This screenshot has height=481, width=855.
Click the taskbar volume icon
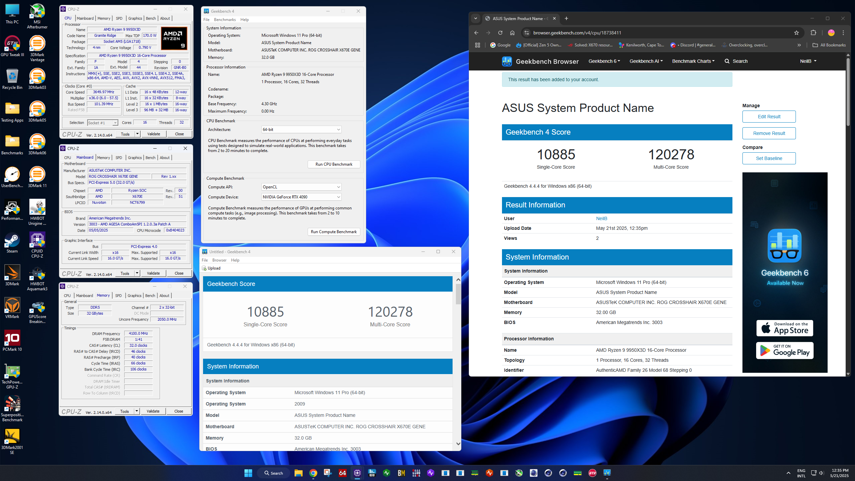[x=821, y=473]
